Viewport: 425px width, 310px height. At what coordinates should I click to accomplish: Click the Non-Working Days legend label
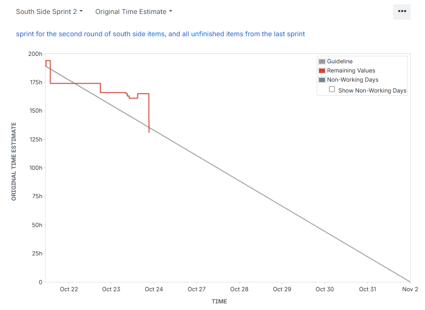click(x=353, y=80)
